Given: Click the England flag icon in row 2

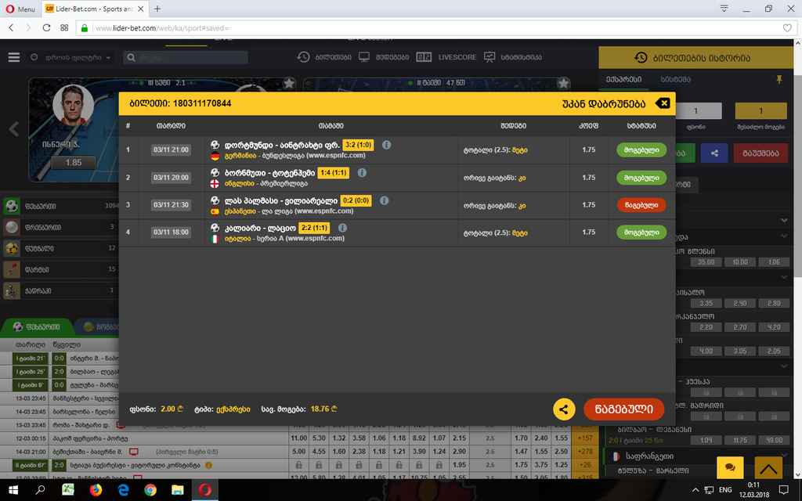Looking at the screenshot, I should 215,183.
